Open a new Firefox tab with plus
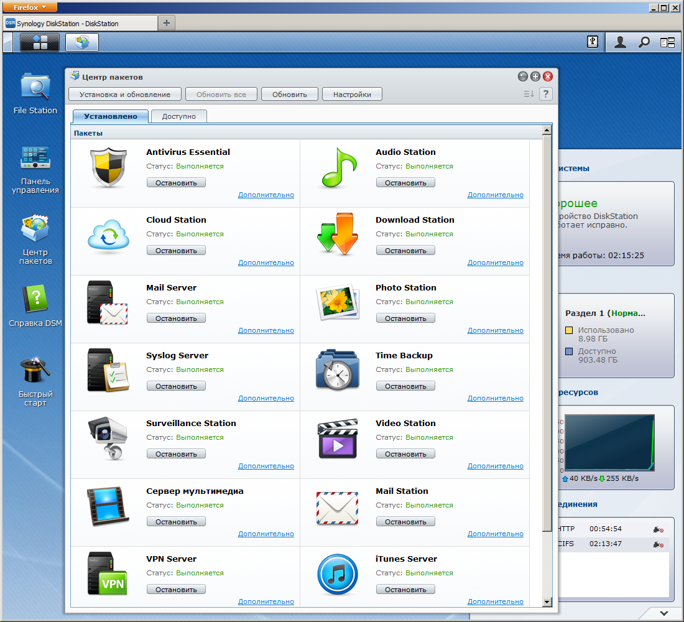The height and width of the screenshot is (622, 684). click(166, 23)
